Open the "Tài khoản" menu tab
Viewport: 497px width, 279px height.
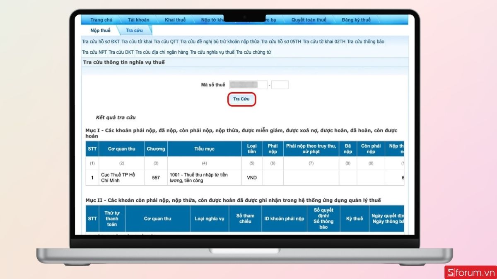139,19
